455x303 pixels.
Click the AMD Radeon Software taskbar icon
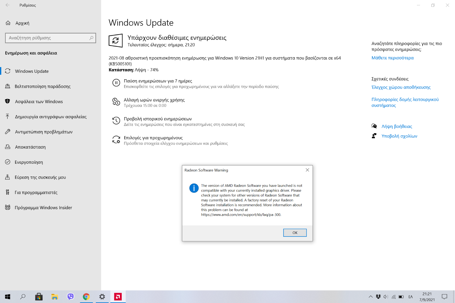[x=118, y=297]
